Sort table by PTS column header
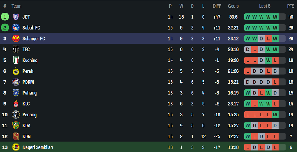 pyautogui.click(x=291, y=6)
